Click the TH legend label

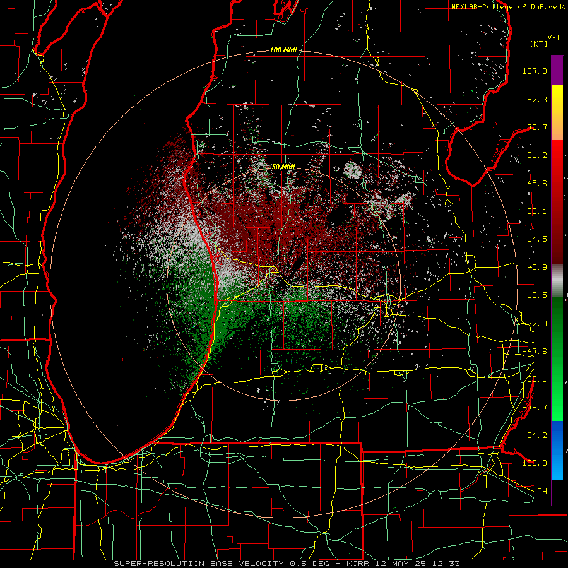point(542,491)
